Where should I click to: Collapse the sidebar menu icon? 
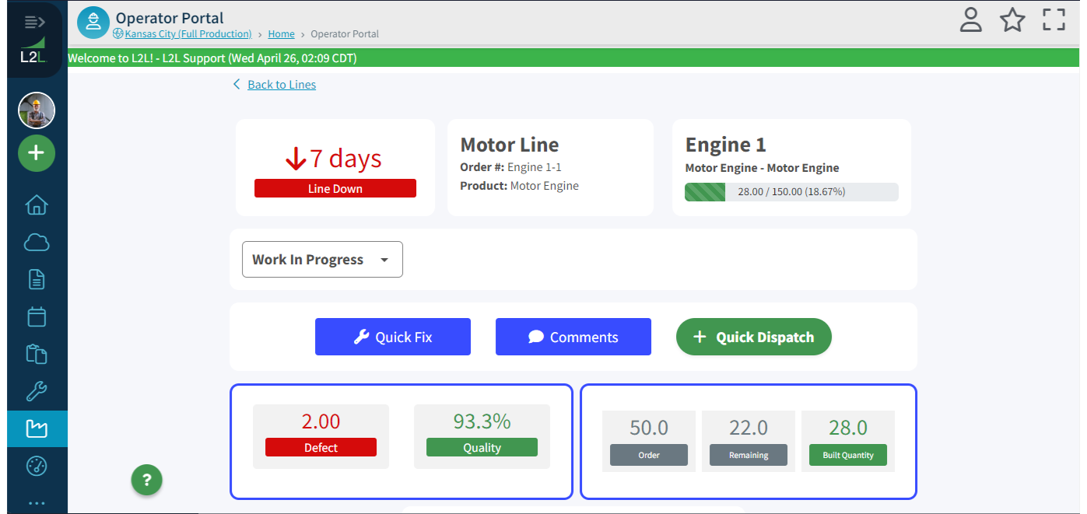[x=35, y=22]
